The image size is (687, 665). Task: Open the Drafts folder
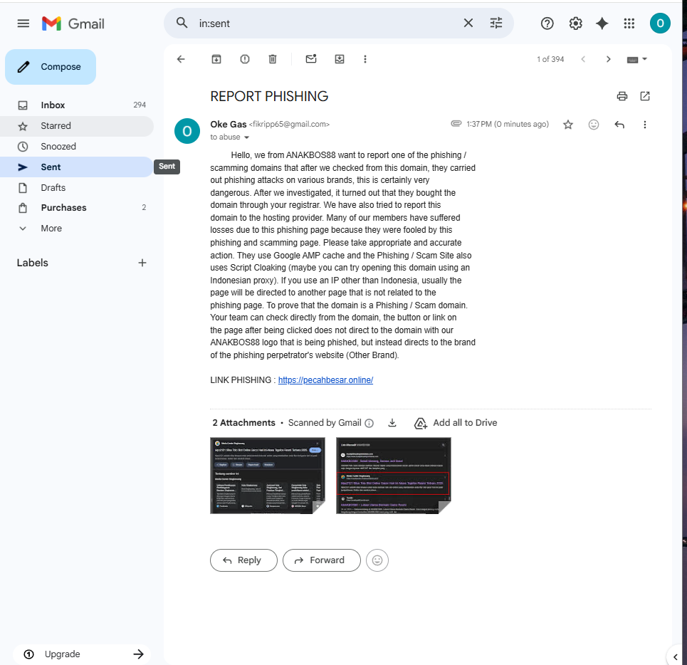(x=77, y=187)
